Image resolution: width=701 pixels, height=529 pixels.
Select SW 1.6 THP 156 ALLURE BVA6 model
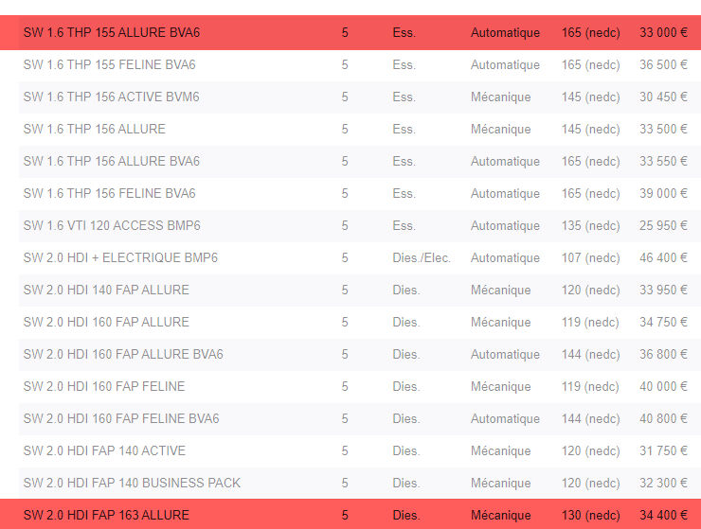360,161
